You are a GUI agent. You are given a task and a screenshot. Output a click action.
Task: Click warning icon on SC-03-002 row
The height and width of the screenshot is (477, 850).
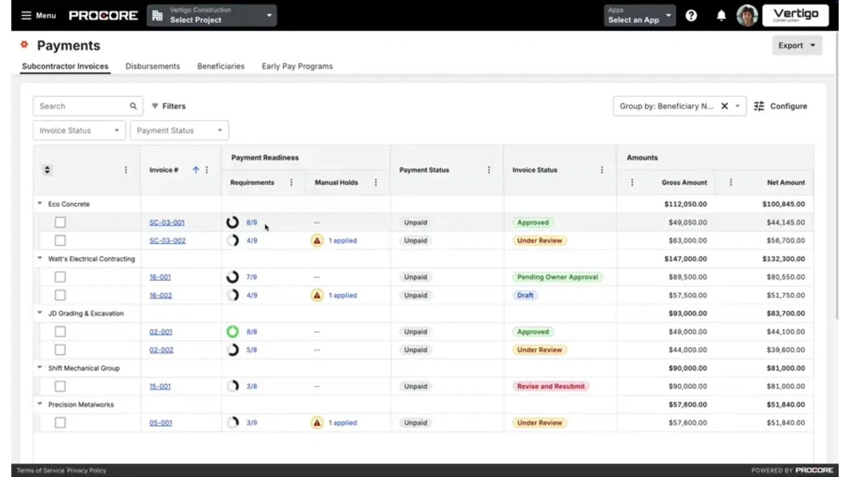(x=317, y=240)
